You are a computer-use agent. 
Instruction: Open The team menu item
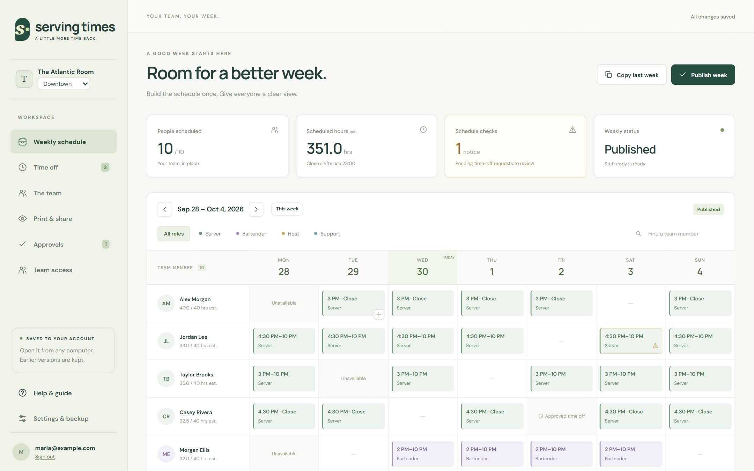[x=64, y=193]
